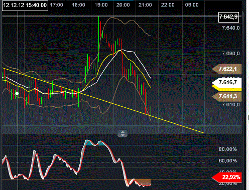Click the 60,00% oscillator axis label
The height and width of the screenshot is (190, 249).
tap(228, 161)
